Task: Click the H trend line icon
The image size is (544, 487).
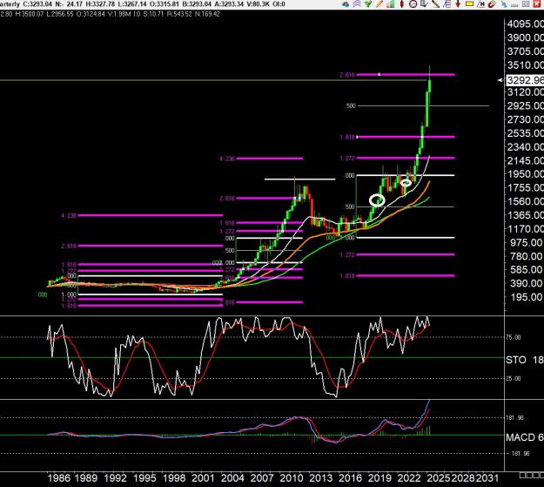Action: (480, 3)
